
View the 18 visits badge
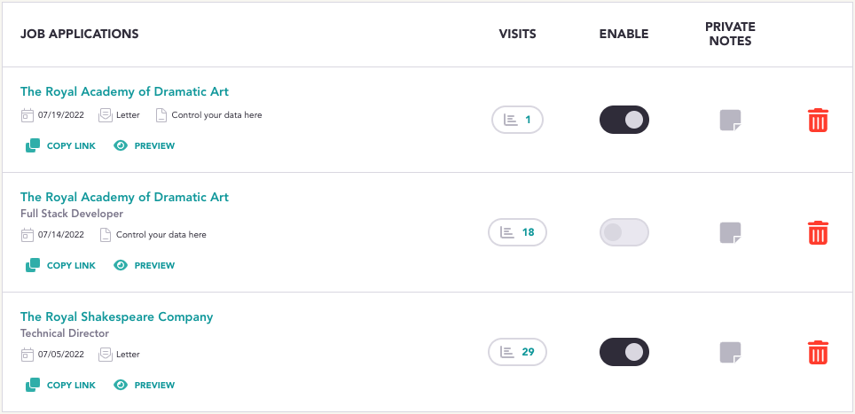pyautogui.click(x=517, y=232)
